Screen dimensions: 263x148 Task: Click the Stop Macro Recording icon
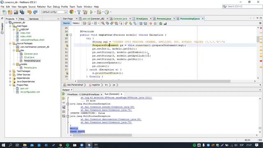click(155, 23)
